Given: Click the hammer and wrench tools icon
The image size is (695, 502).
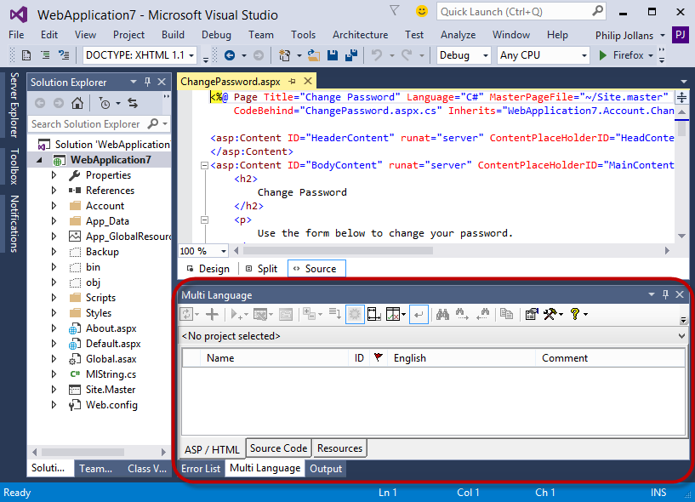Looking at the screenshot, I should click(550, 314).
